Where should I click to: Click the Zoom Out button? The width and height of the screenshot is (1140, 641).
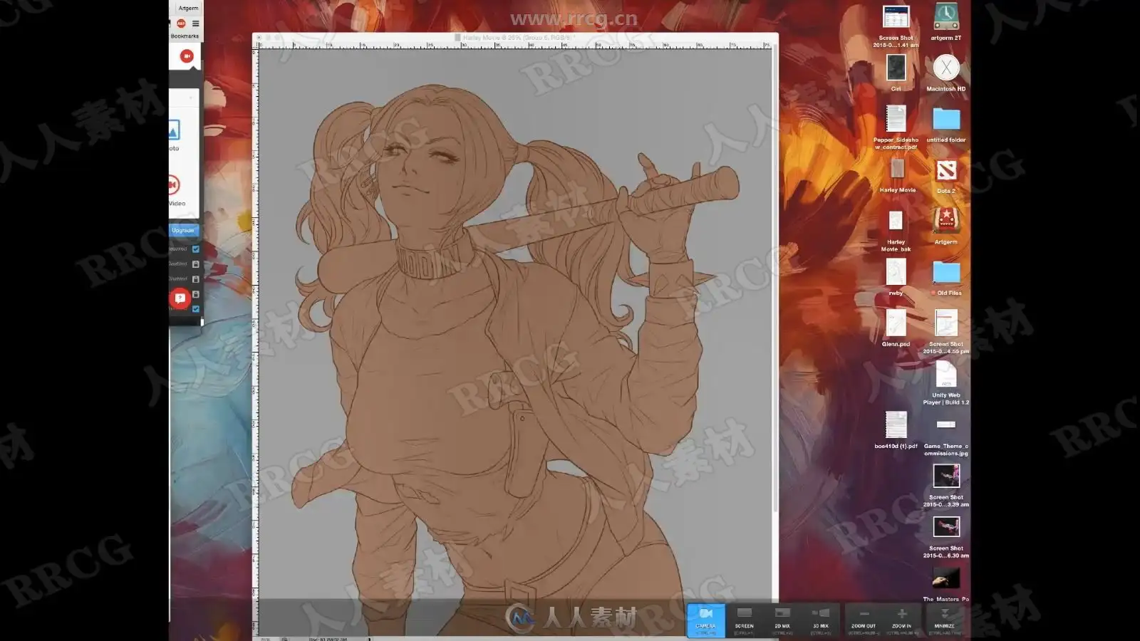(x=864, y=620)
